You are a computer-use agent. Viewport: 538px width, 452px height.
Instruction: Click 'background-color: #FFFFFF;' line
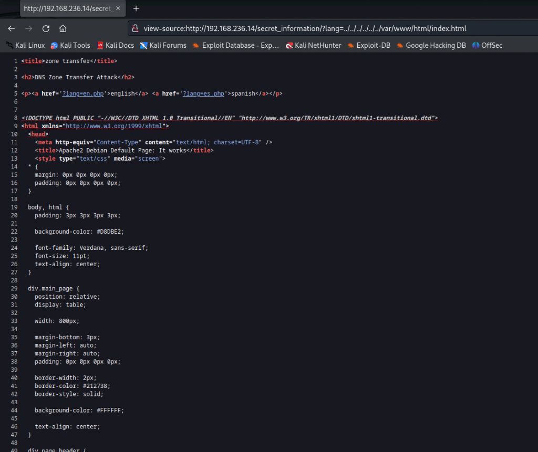coord(79,410)
